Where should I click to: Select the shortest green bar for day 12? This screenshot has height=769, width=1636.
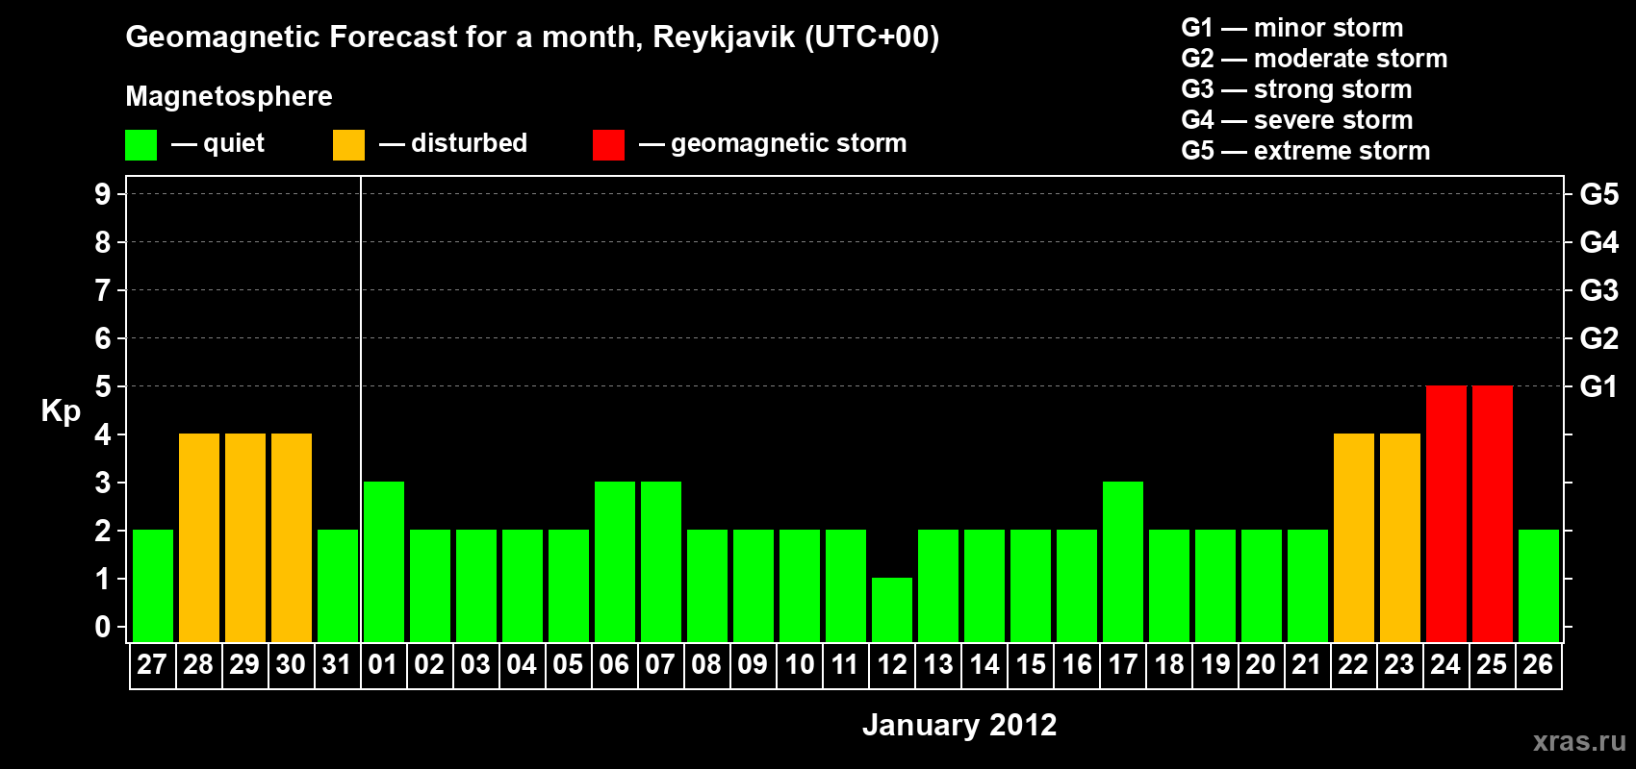(x=892, y=609)
